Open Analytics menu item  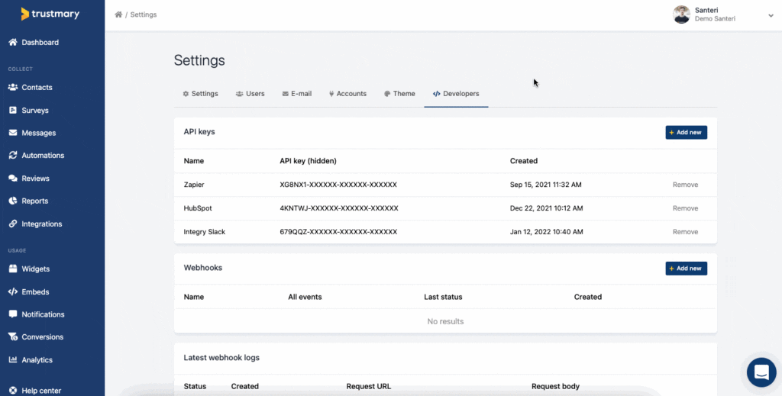[37, 359]
